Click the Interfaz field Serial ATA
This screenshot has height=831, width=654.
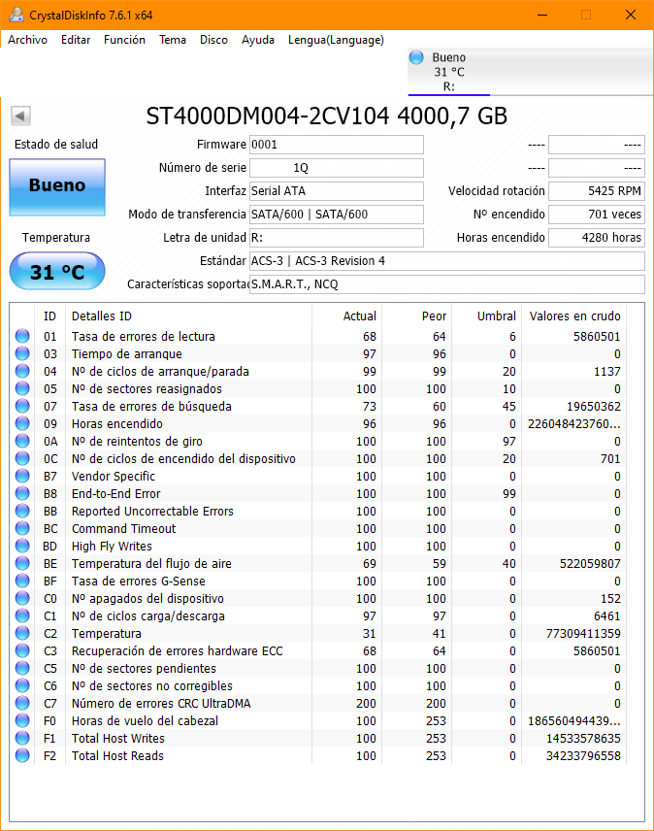tap(337, 191)
